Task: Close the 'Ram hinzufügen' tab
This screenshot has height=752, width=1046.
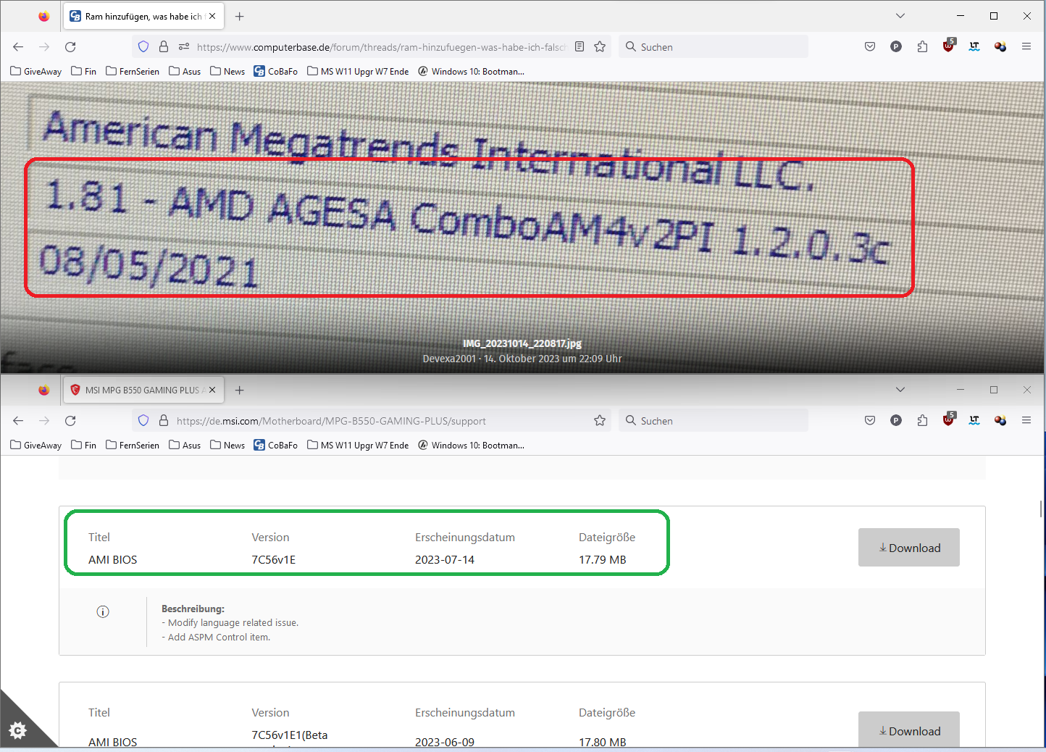Action: [212, 16]
